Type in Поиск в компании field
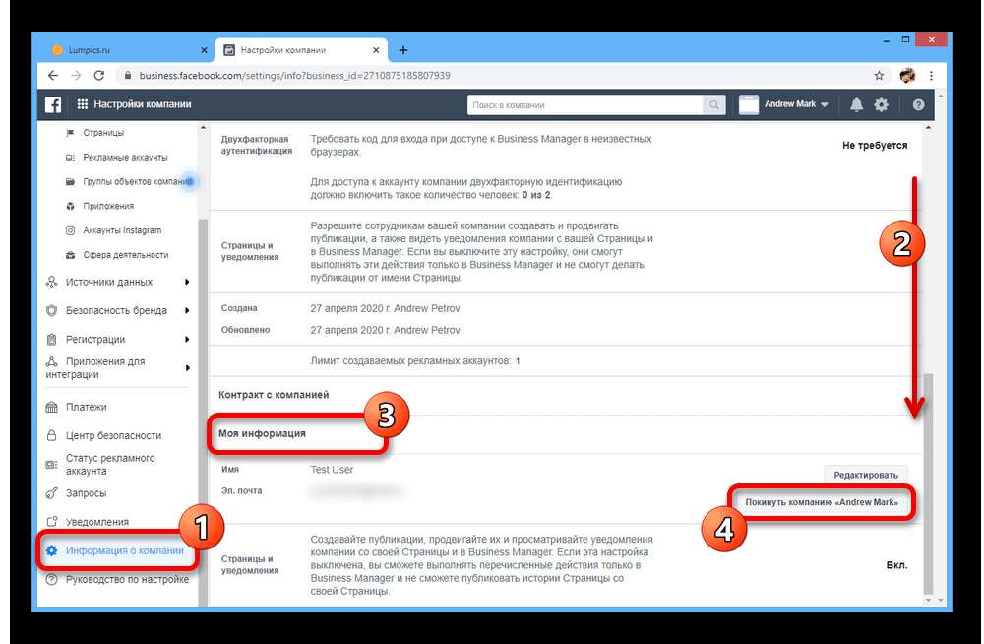Viewport: 984px width, 644px height. point(585,104)
